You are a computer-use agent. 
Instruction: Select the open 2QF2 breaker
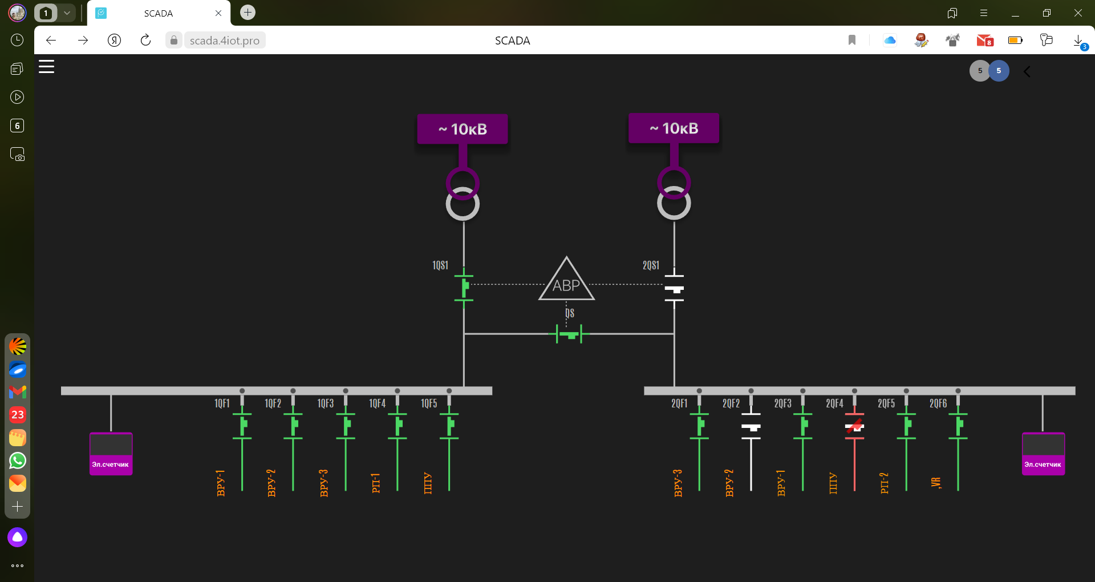coord(751,426)
